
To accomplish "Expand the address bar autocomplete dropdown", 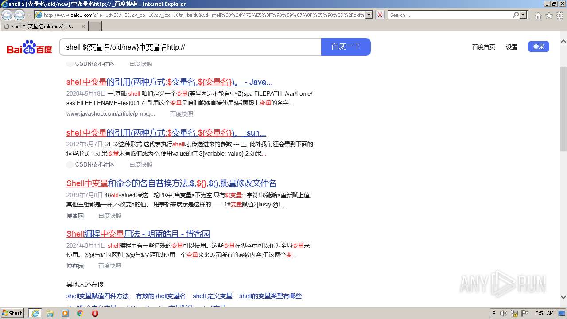I will coord(369,15).
